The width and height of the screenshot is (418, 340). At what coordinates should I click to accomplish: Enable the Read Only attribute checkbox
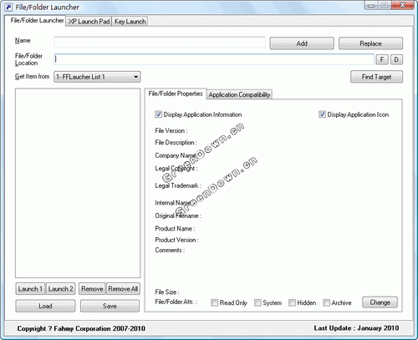[x=214, y=302]
